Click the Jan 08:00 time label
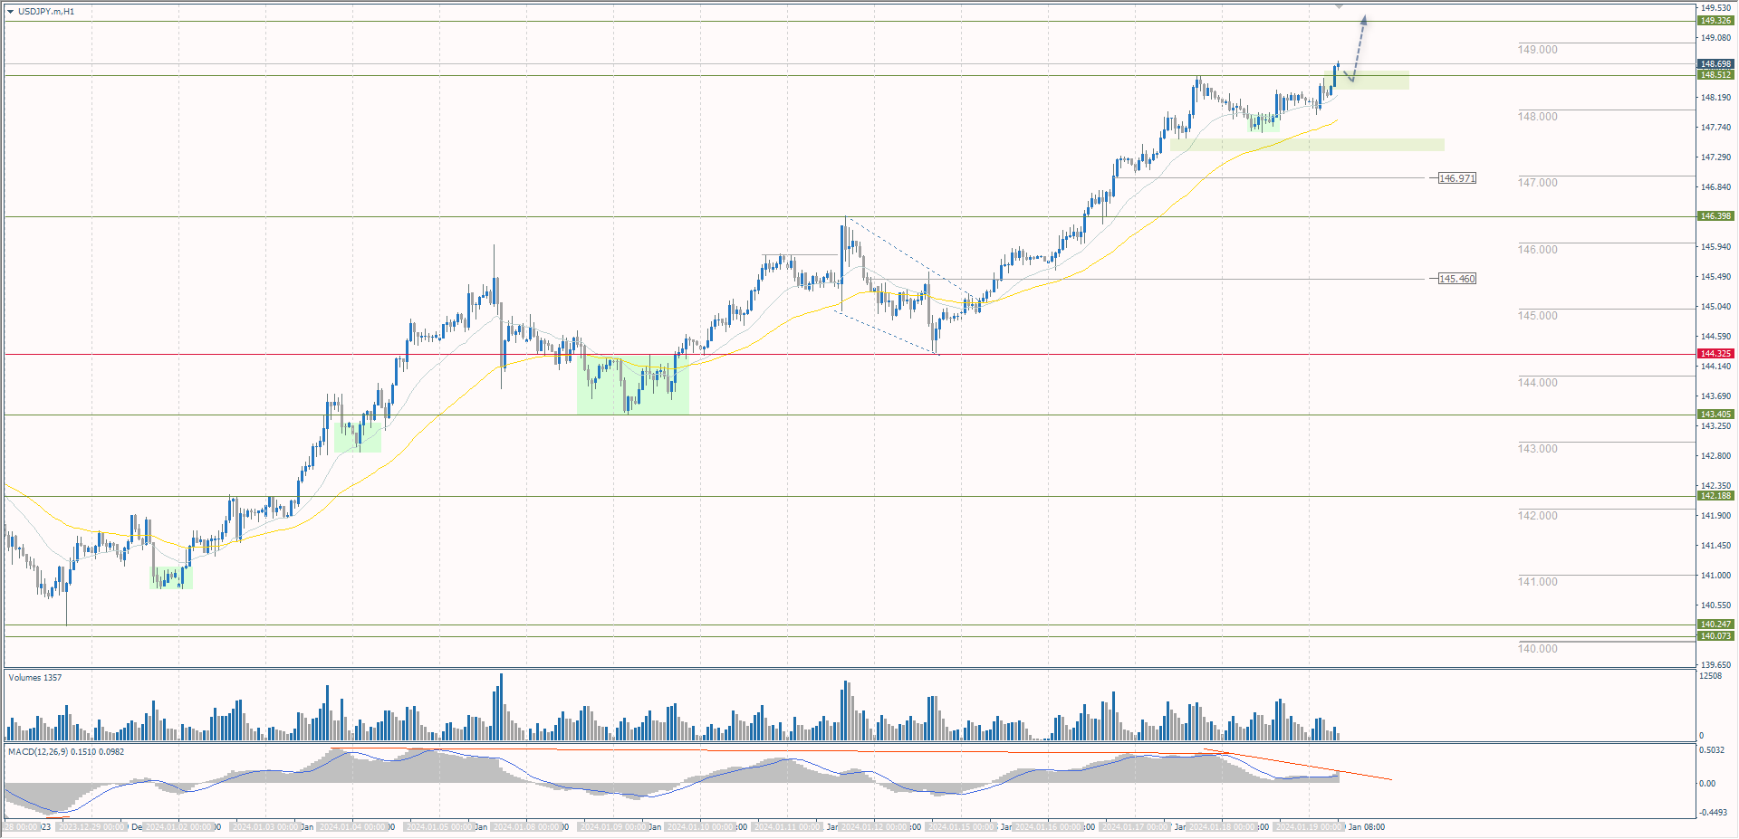The image size is (1739, 839). (x=1366, y=827)
